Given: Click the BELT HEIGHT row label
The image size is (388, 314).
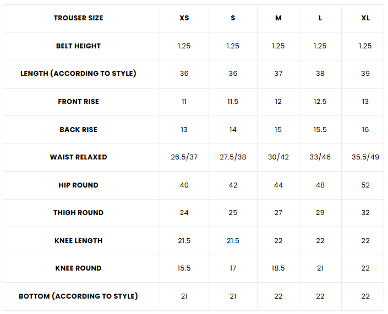Looking at the screenshot, I should coord(78,46).
